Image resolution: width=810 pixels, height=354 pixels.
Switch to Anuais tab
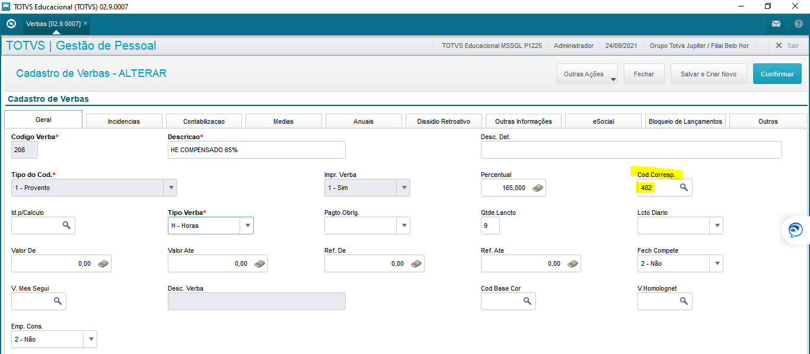pos(363,121)
